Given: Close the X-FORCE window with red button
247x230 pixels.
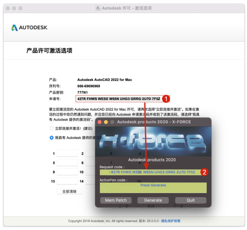Looking at the screenshot, I should (99, 122).
